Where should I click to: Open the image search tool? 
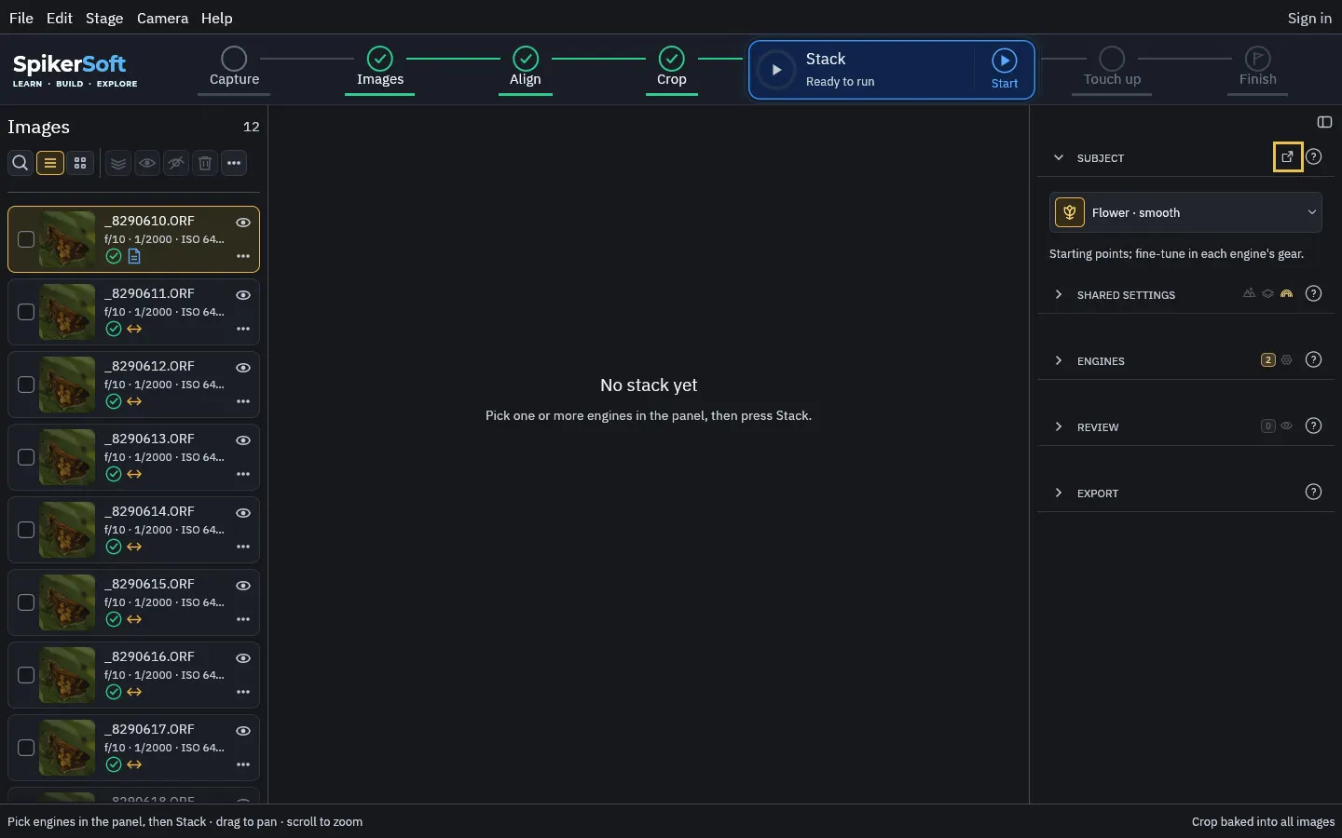[x=20, y=163]
